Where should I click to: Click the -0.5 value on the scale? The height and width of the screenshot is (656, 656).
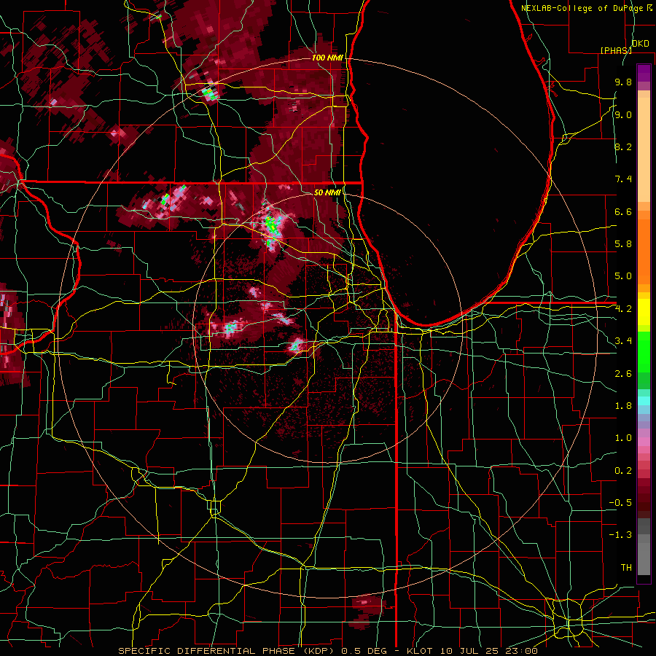620,503
